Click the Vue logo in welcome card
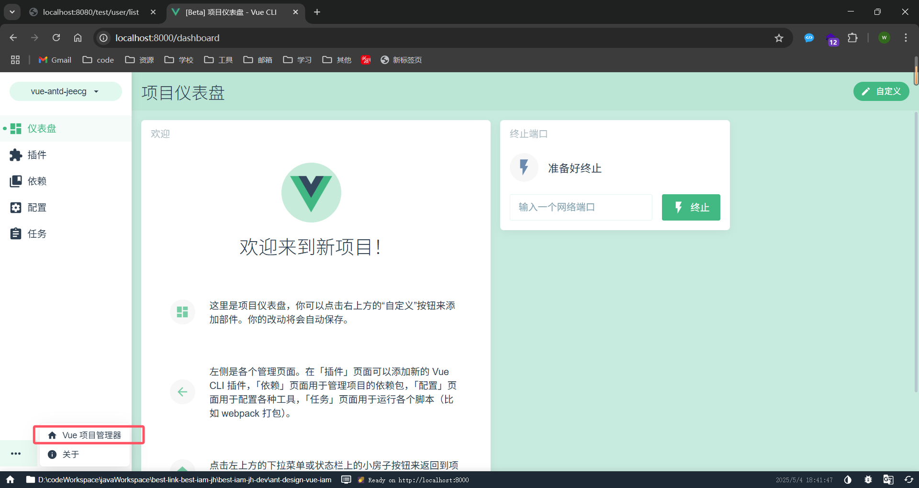The image size is (919, 488). 311,192
